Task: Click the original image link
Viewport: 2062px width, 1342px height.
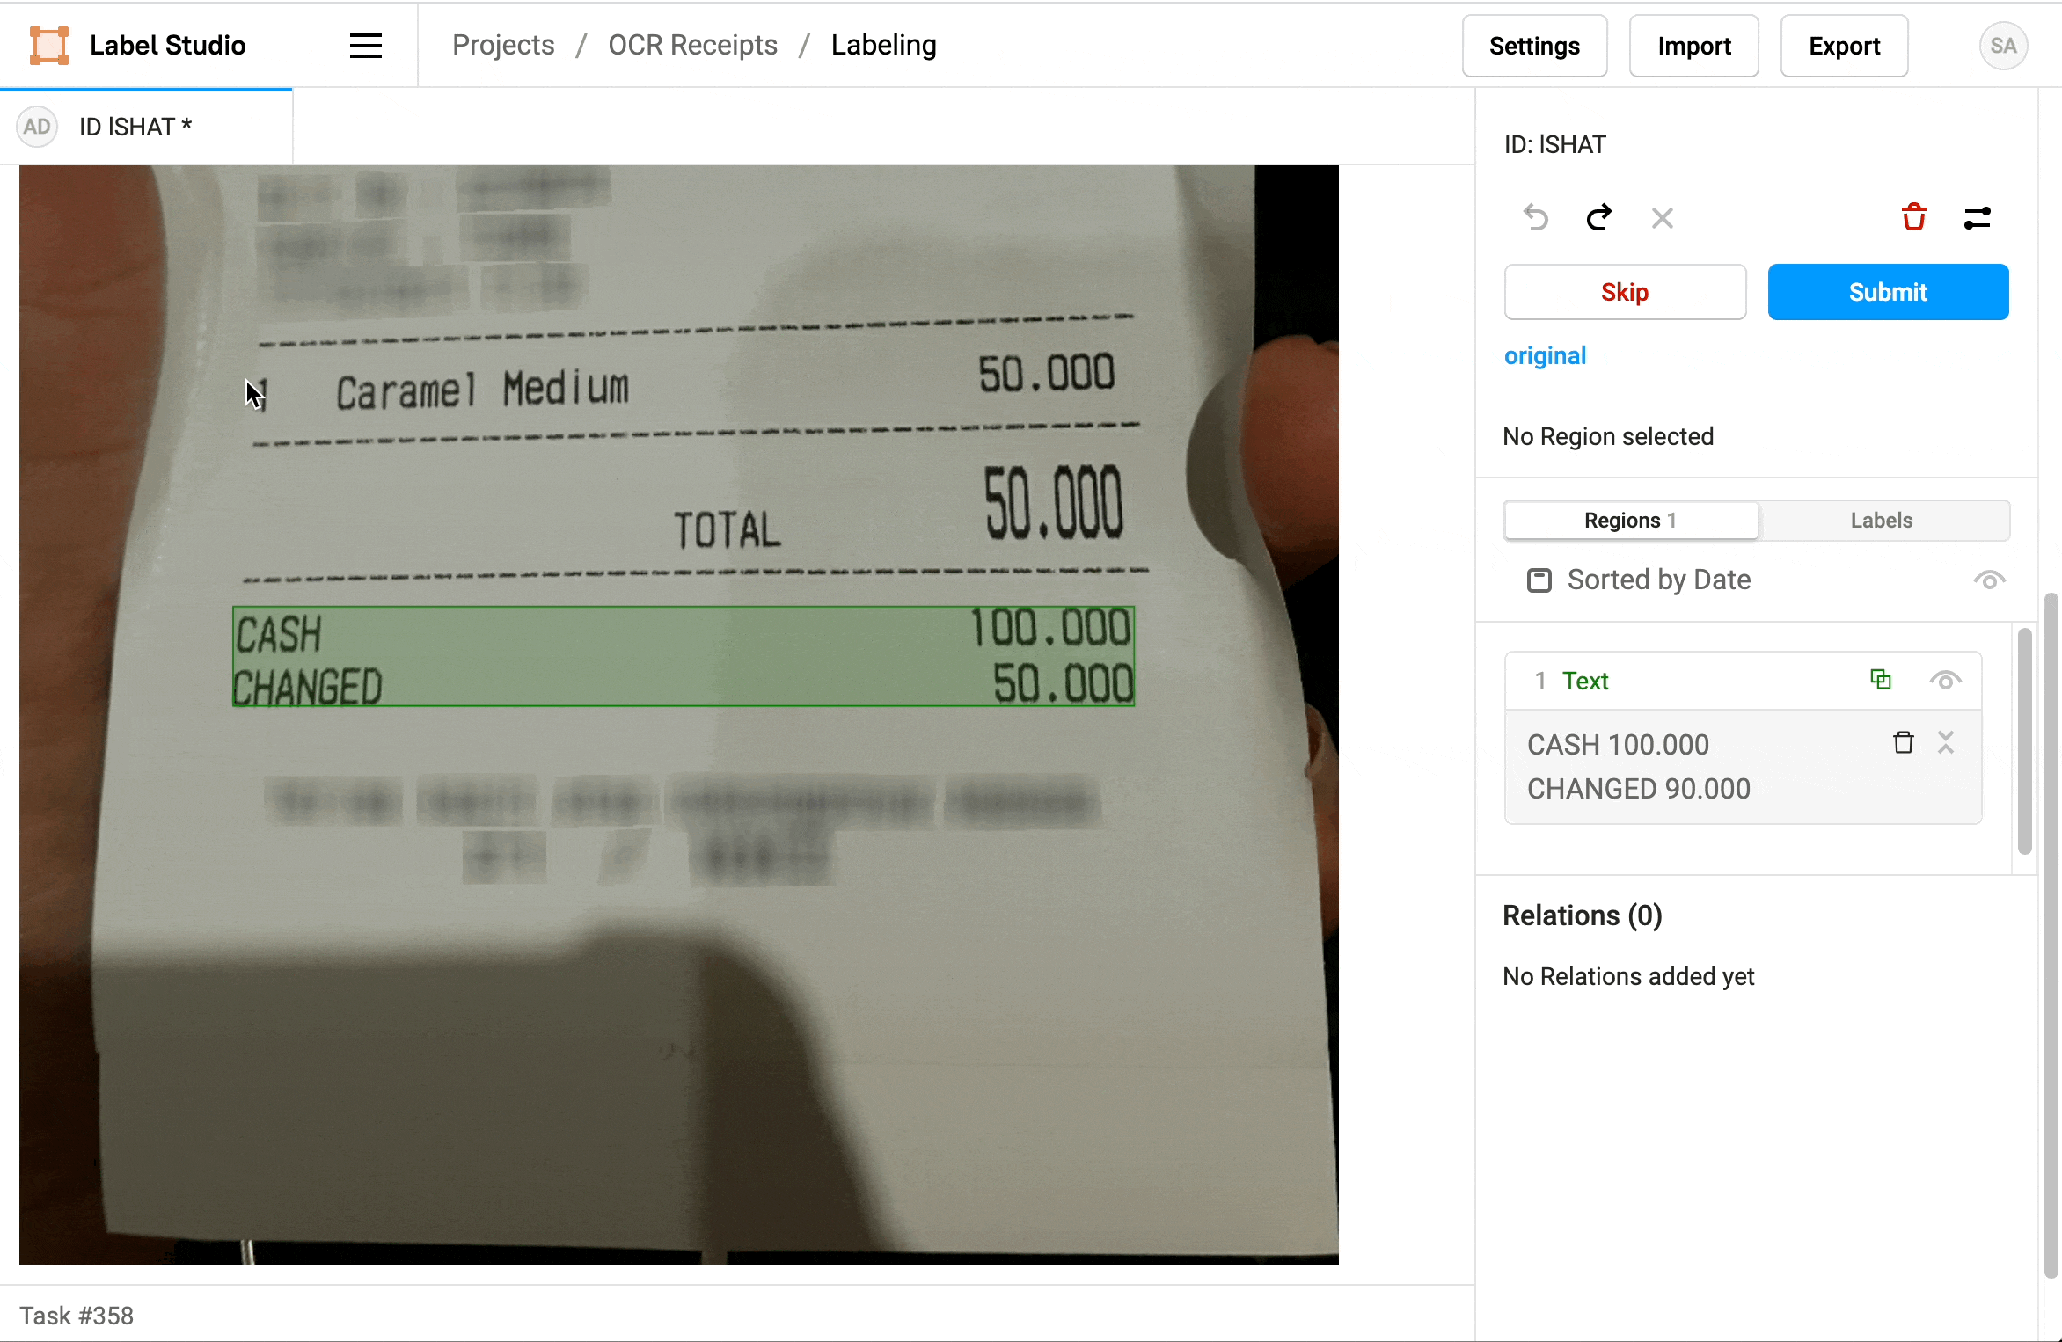Action: coord(1545,354)
